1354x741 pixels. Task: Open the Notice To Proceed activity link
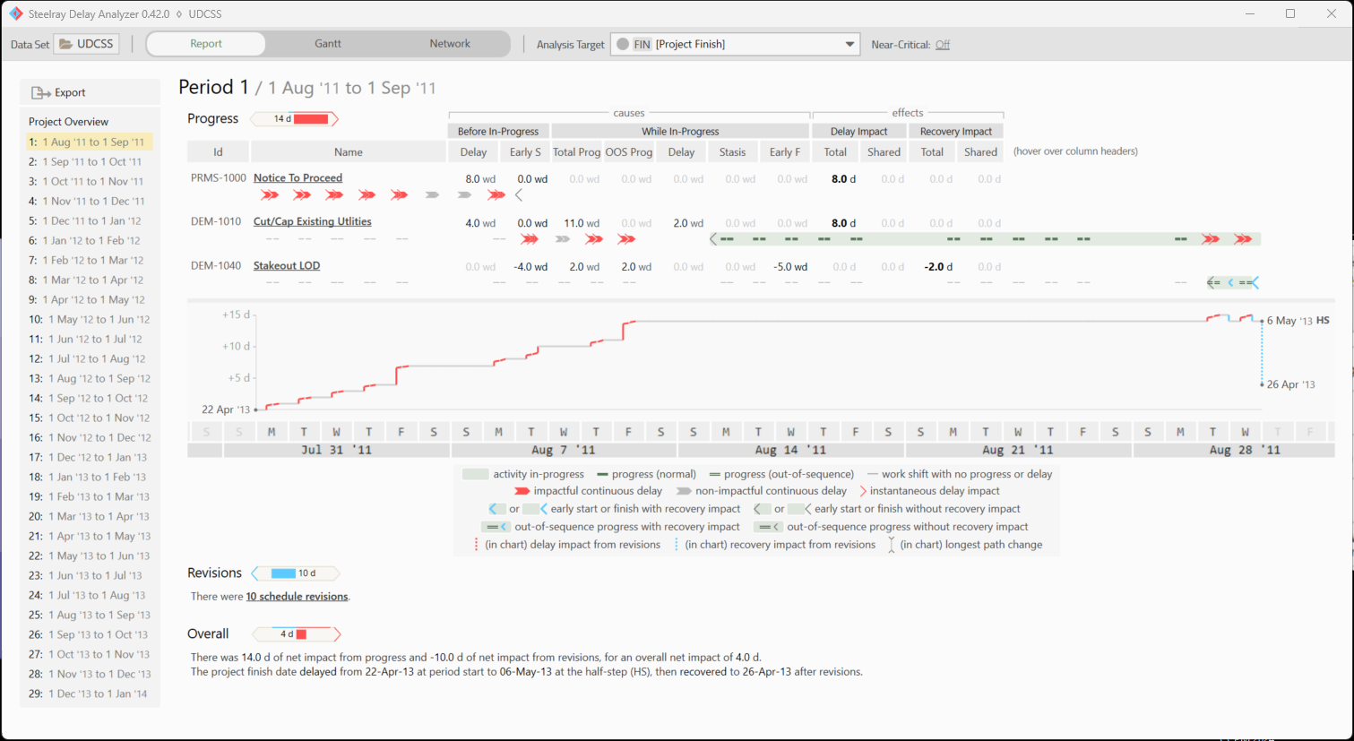pos(298,178)
